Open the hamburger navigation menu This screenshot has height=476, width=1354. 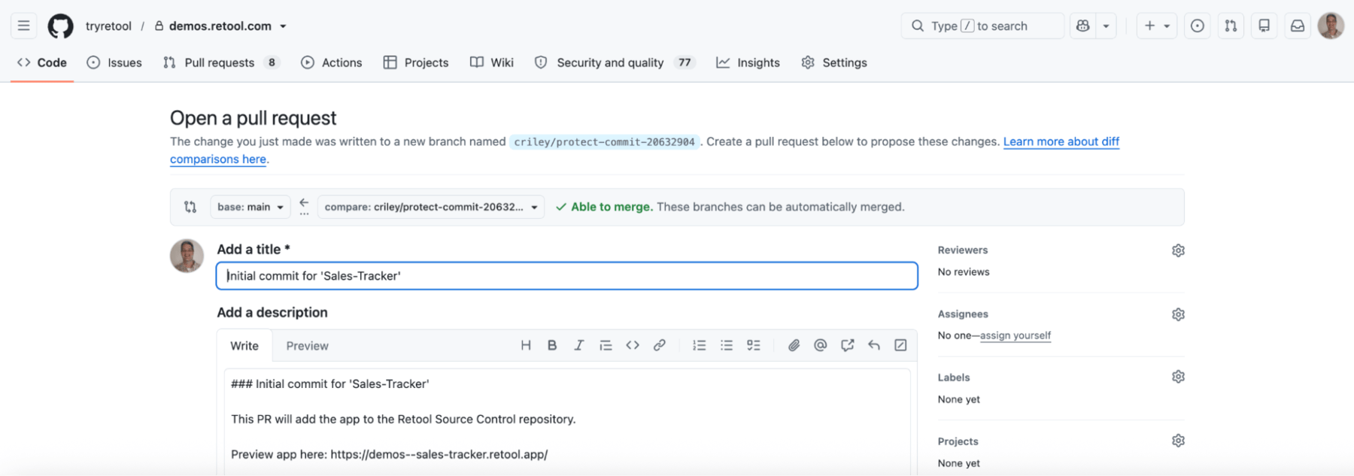coord(24,26)
